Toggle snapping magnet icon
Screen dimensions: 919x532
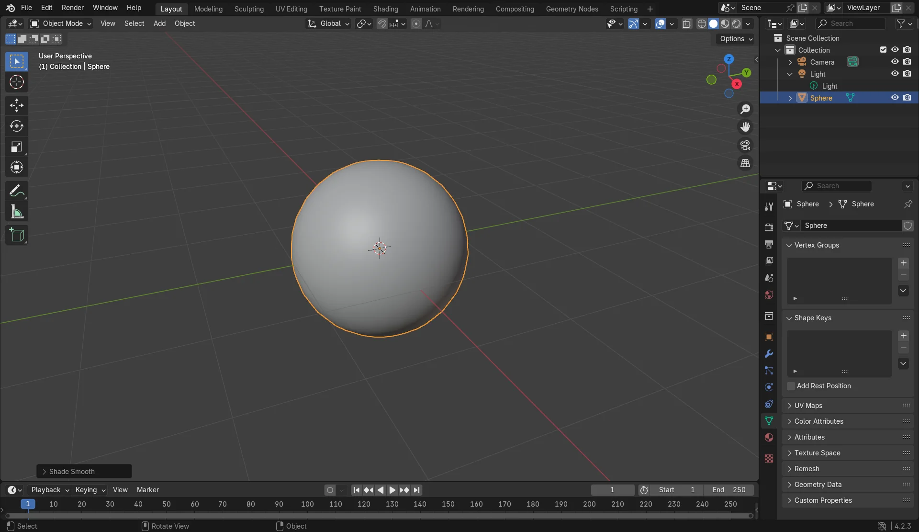pos(382,23)
